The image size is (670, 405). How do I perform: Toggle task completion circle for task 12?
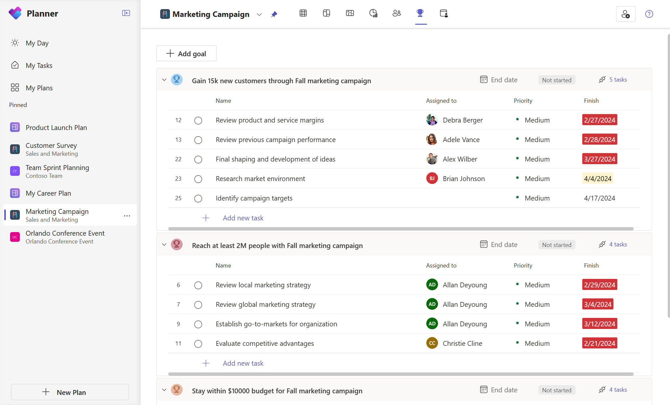[198, 120]
